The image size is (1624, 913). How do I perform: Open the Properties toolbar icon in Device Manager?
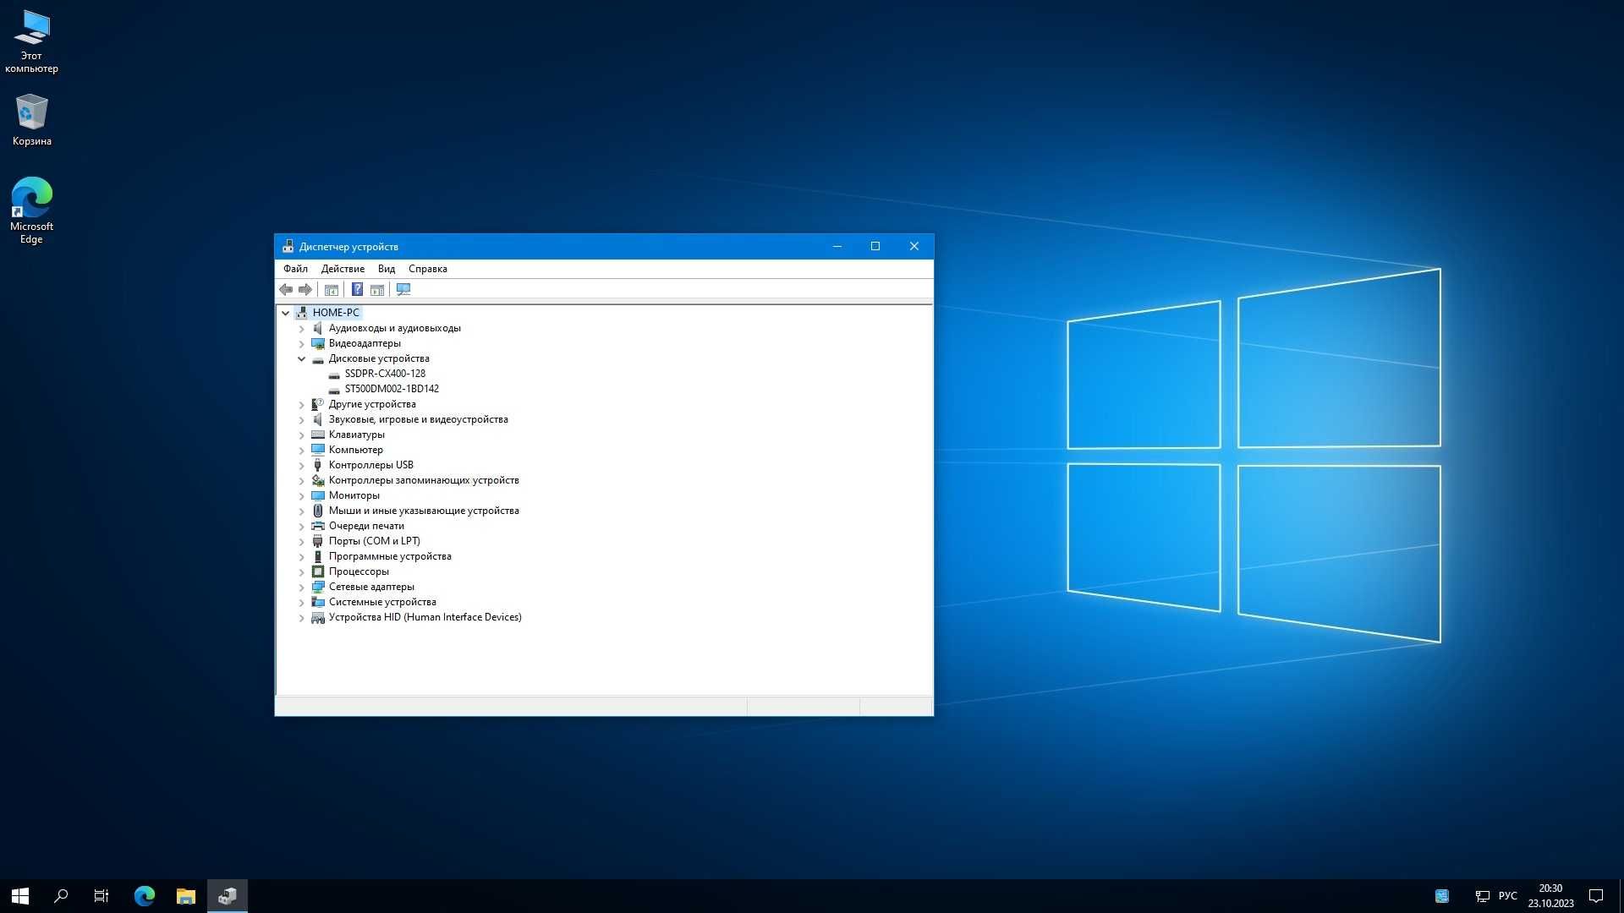(x=332, y=290)
